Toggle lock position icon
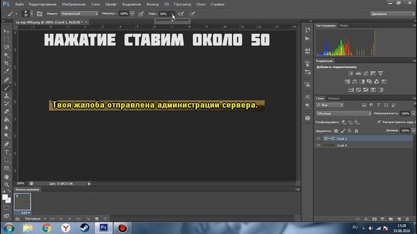The image size is (417, 234). 349,131
